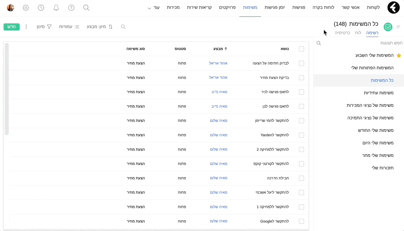Click the סוג משימה column header
404x231 pixels.
[x=135, y=49]
